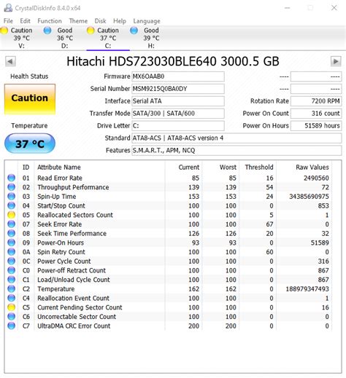Click raw value 2490560 for Read Error Rate
This screenshot has width=346, height=378.
click(316, 178)
